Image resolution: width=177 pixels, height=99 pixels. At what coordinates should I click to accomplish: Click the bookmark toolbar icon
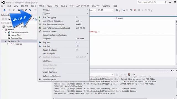139,10
